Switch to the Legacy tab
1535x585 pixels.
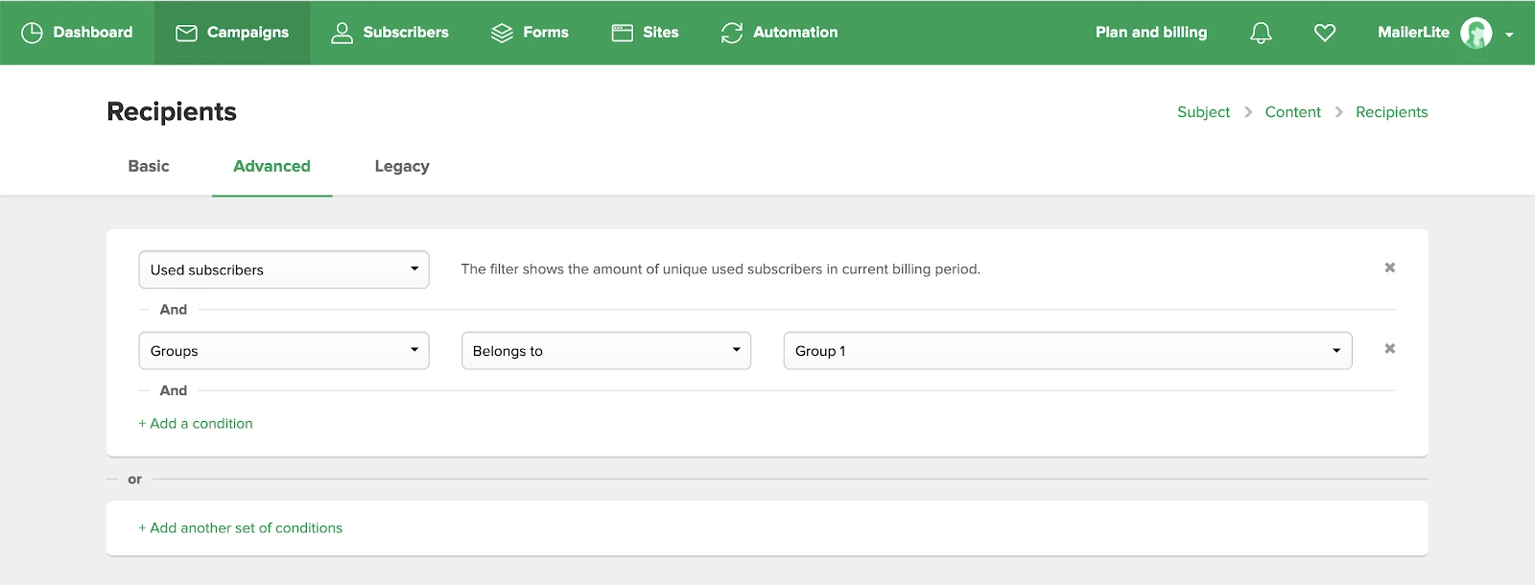pyautogui.click(x=401, y=166)
